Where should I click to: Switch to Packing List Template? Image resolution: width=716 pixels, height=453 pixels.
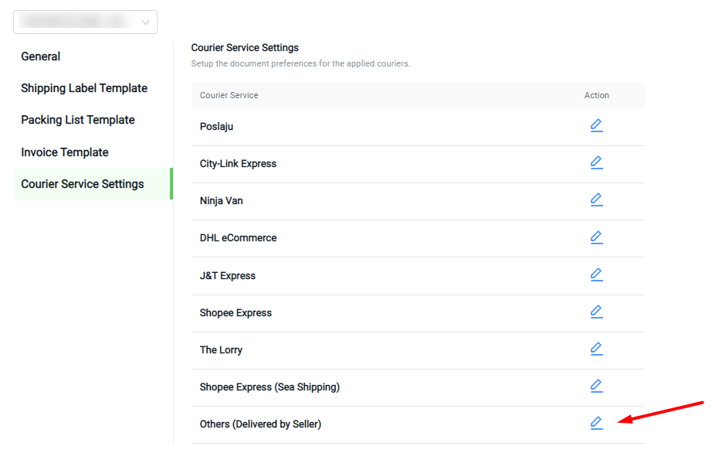point(78,120)
